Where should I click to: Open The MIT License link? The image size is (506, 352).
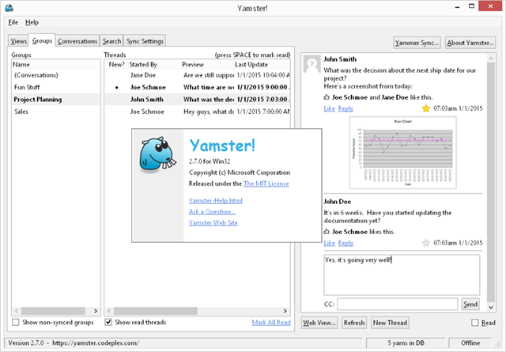coord(266,184)
